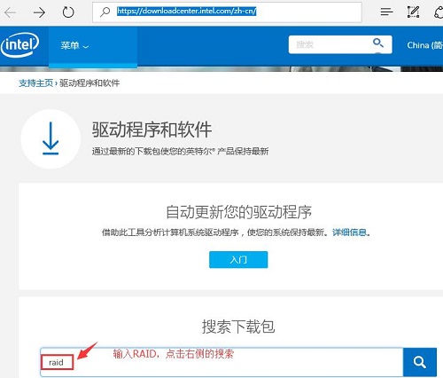Viewport: 443px width, 378px height.
Task: Click the magnifier icon in the address bar
Action: (105, 12)
